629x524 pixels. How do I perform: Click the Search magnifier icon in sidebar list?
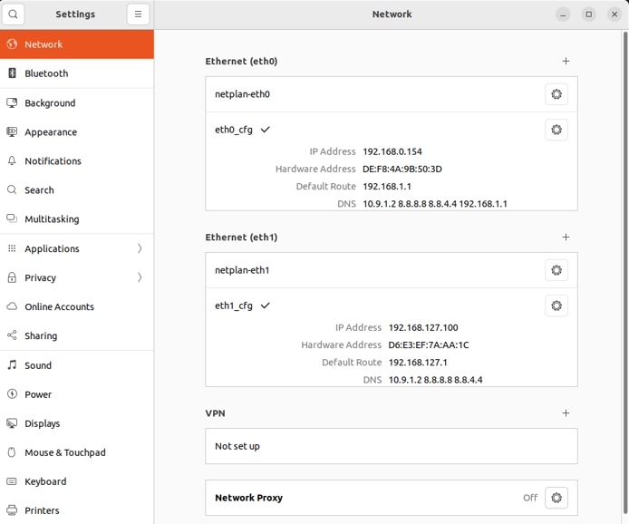pos(12,189)
